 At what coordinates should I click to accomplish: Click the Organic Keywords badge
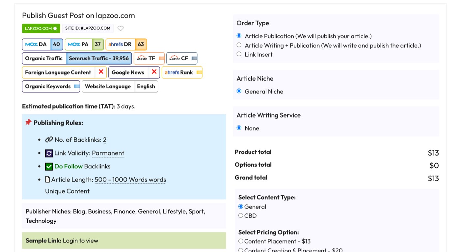(x=51, y=86)
